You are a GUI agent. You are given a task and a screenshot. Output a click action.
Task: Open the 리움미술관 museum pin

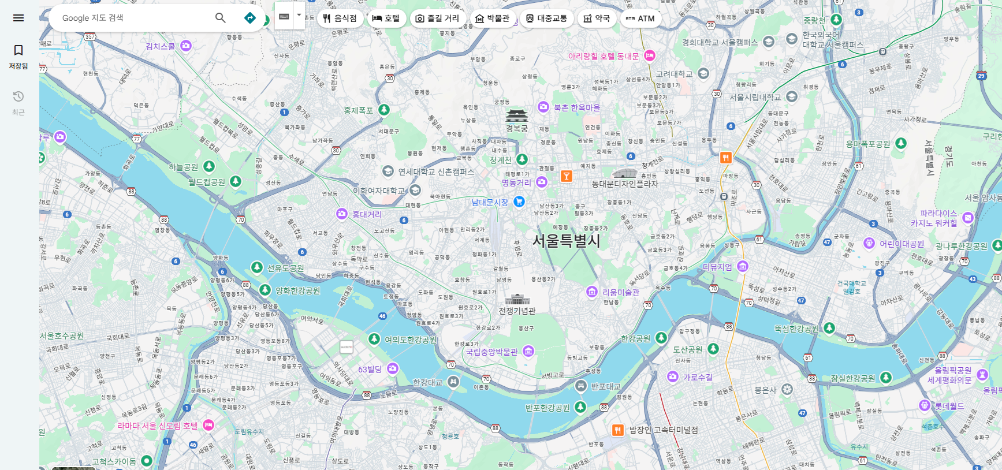(x=592, y=292)
